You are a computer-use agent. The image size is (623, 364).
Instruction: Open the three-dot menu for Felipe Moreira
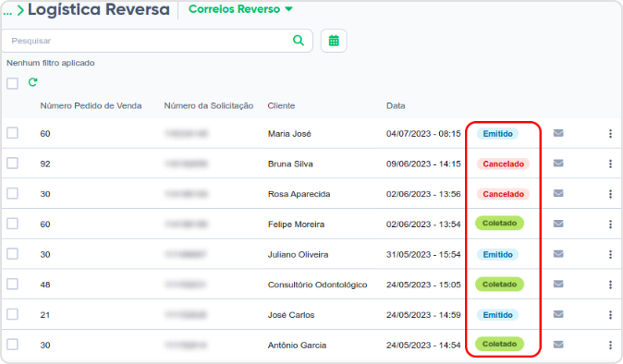[x=610, y=224]
